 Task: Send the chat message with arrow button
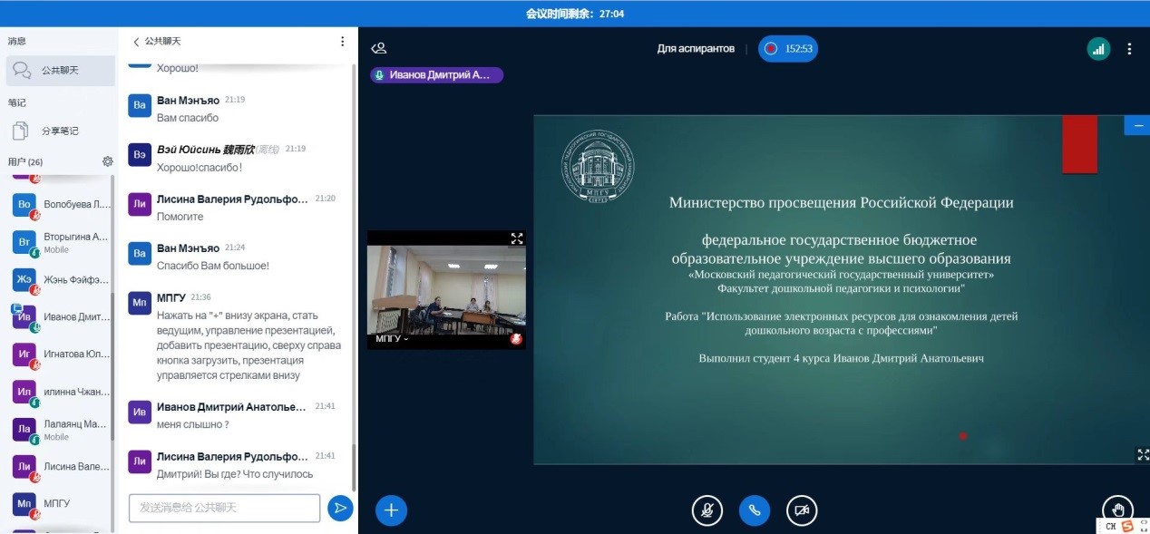click(340, 508)
